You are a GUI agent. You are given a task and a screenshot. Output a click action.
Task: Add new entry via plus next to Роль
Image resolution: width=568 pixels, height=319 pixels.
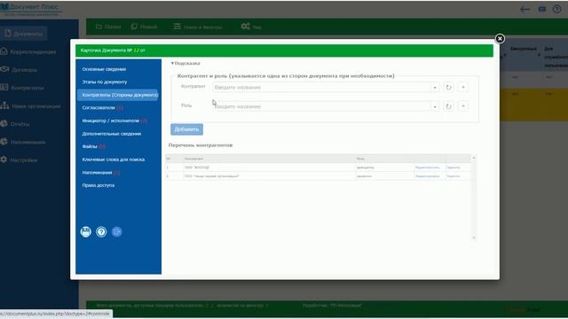click(463, 106)
